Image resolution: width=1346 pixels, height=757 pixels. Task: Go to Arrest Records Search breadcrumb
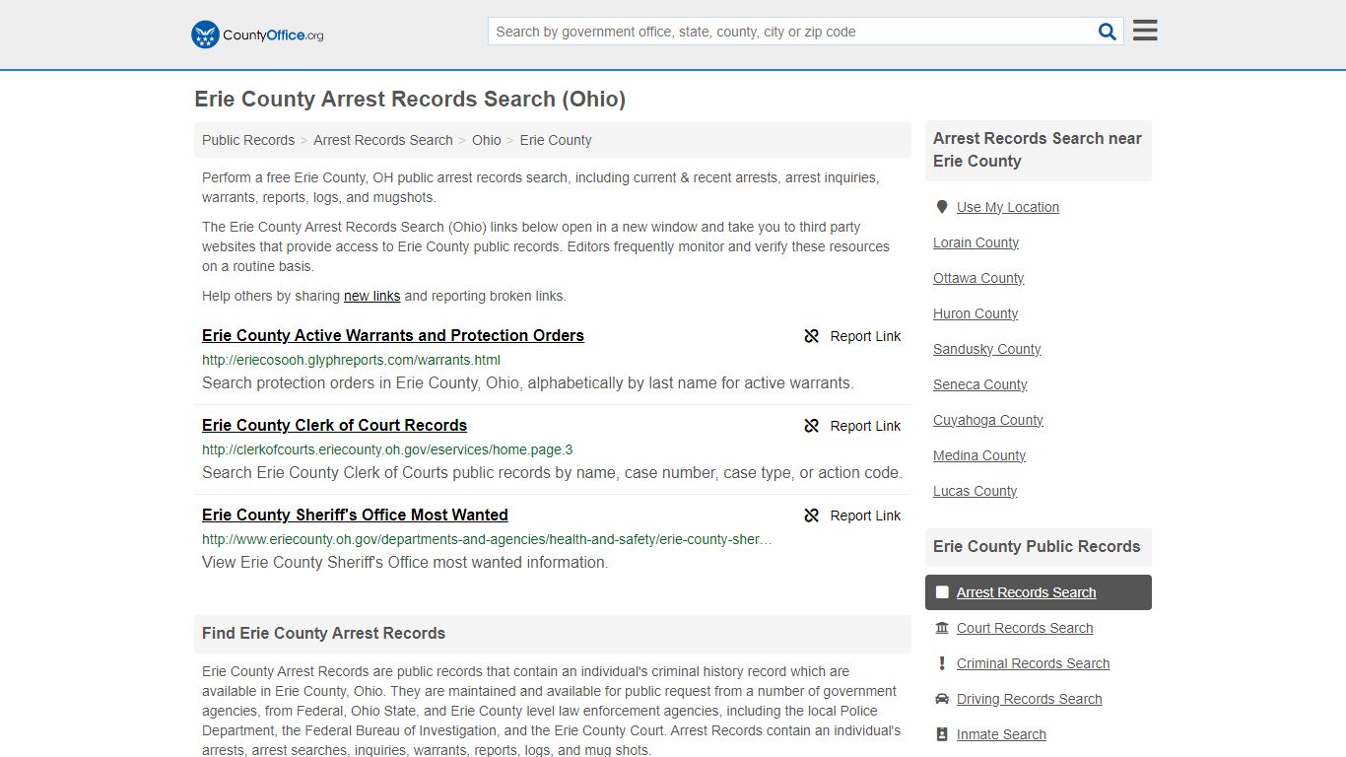click(383, 140)
